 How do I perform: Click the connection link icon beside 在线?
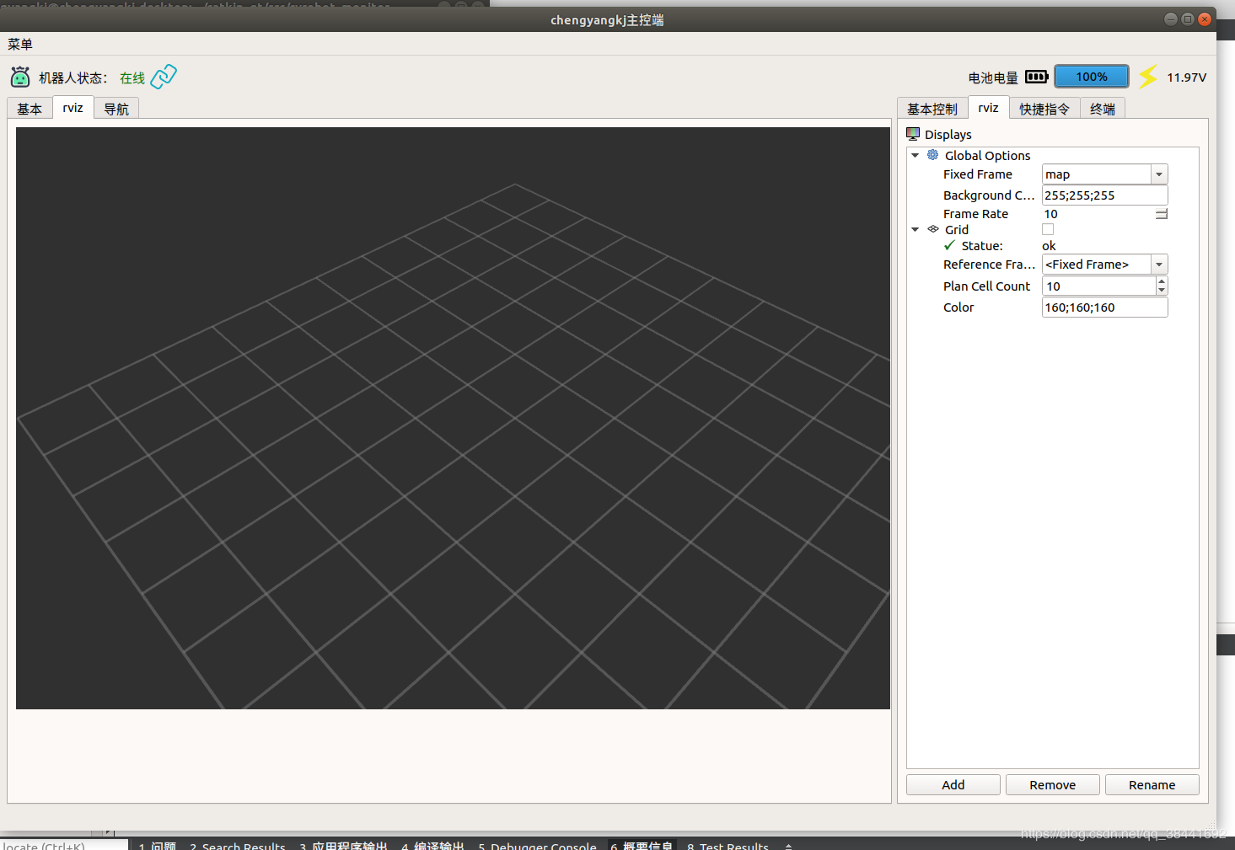163,76
